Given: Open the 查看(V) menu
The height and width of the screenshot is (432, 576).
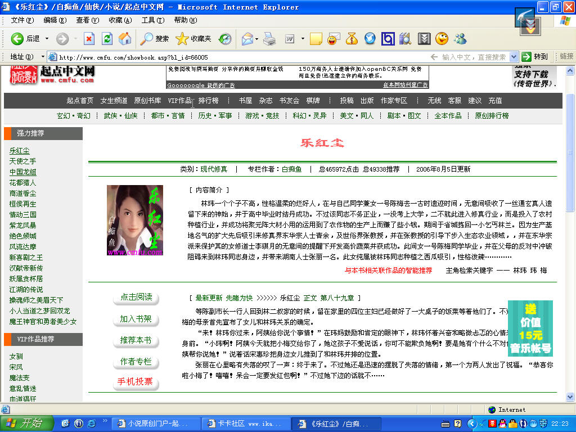Looking at the screenshot, I should (x=87, y=20).
